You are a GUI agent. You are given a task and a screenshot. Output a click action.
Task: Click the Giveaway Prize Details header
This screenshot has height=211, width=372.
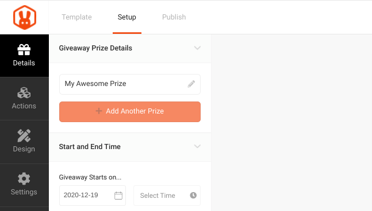pyautogui.click(x=130, y=48)
